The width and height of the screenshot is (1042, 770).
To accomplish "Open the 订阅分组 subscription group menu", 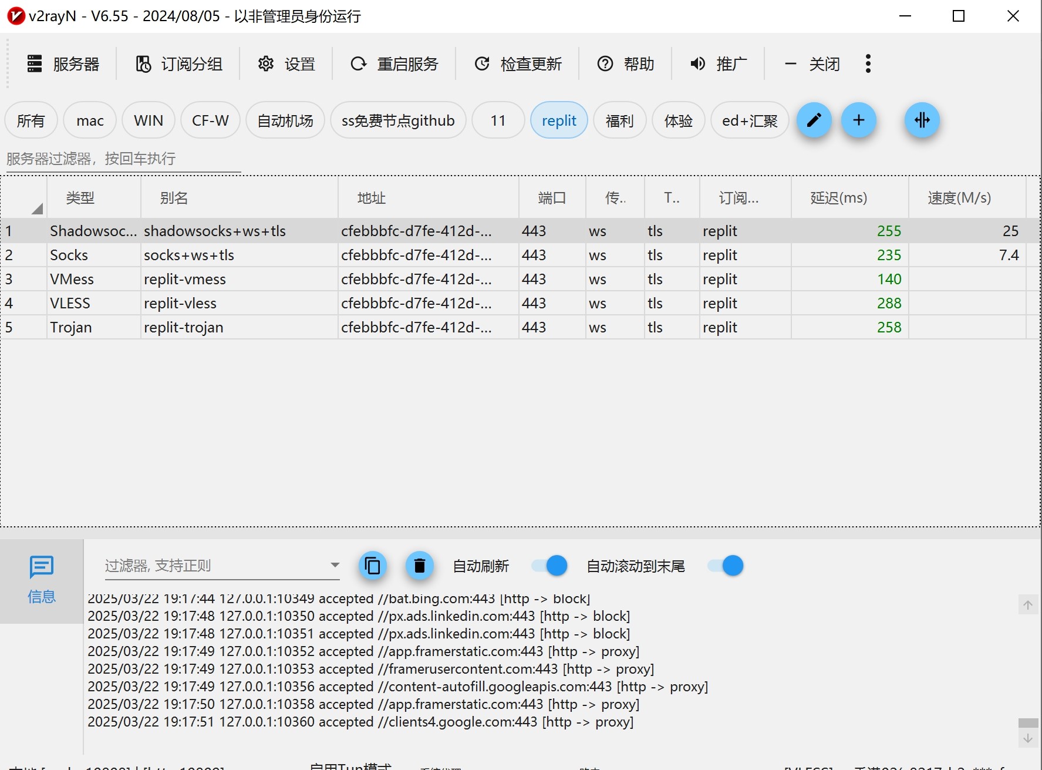I will pos(179,64).
